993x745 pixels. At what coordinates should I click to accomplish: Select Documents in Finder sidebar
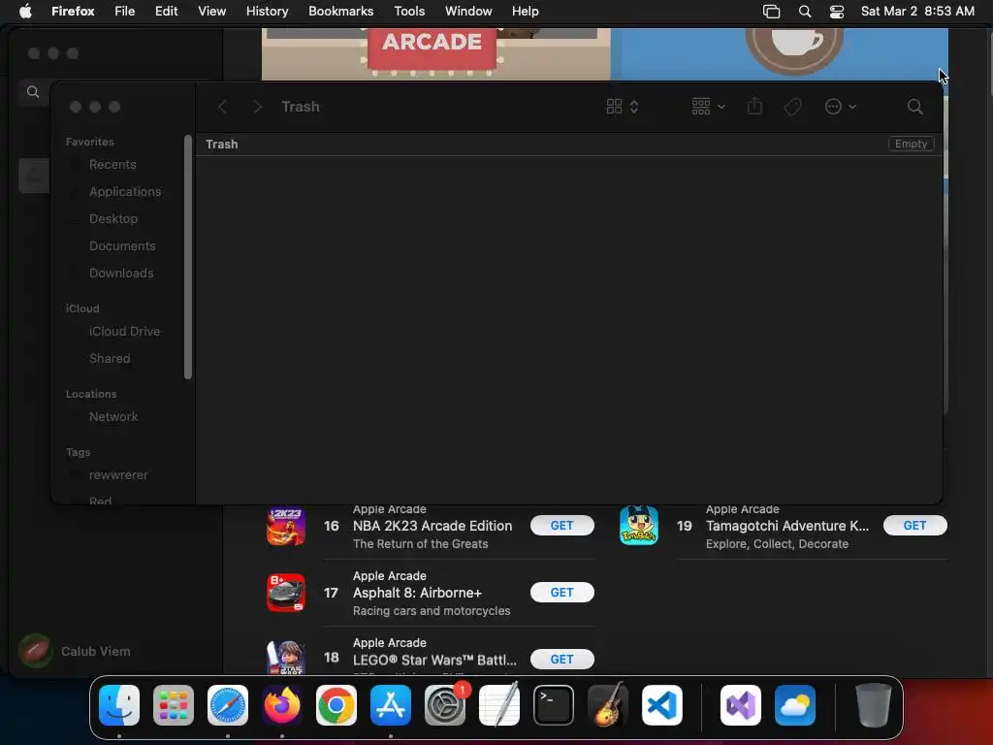point(122,246)
